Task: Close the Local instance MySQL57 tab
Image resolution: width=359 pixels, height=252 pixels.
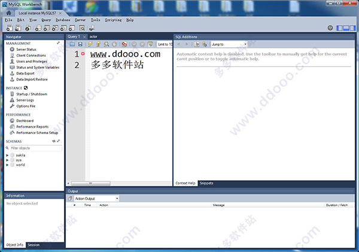Action: coord(60,13)
